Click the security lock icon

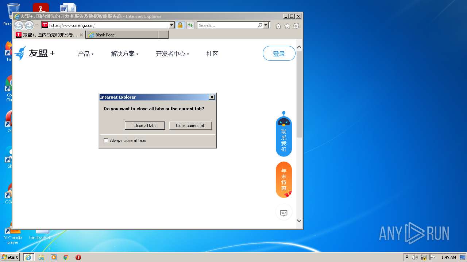(x=180, y=25)
